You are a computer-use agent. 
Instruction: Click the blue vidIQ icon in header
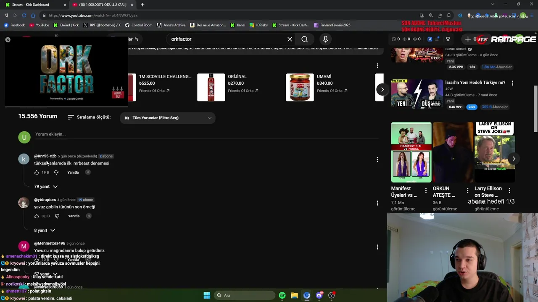(x=430, y=39)
